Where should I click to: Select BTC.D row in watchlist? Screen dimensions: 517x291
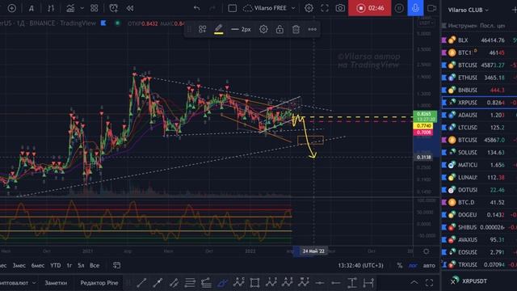pos(479,202)
